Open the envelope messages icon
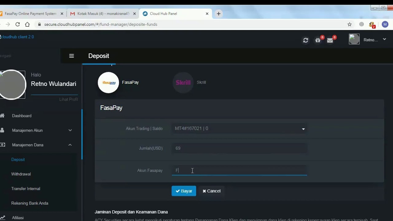This screenshot has height=221, width=393. click(330, 40)
